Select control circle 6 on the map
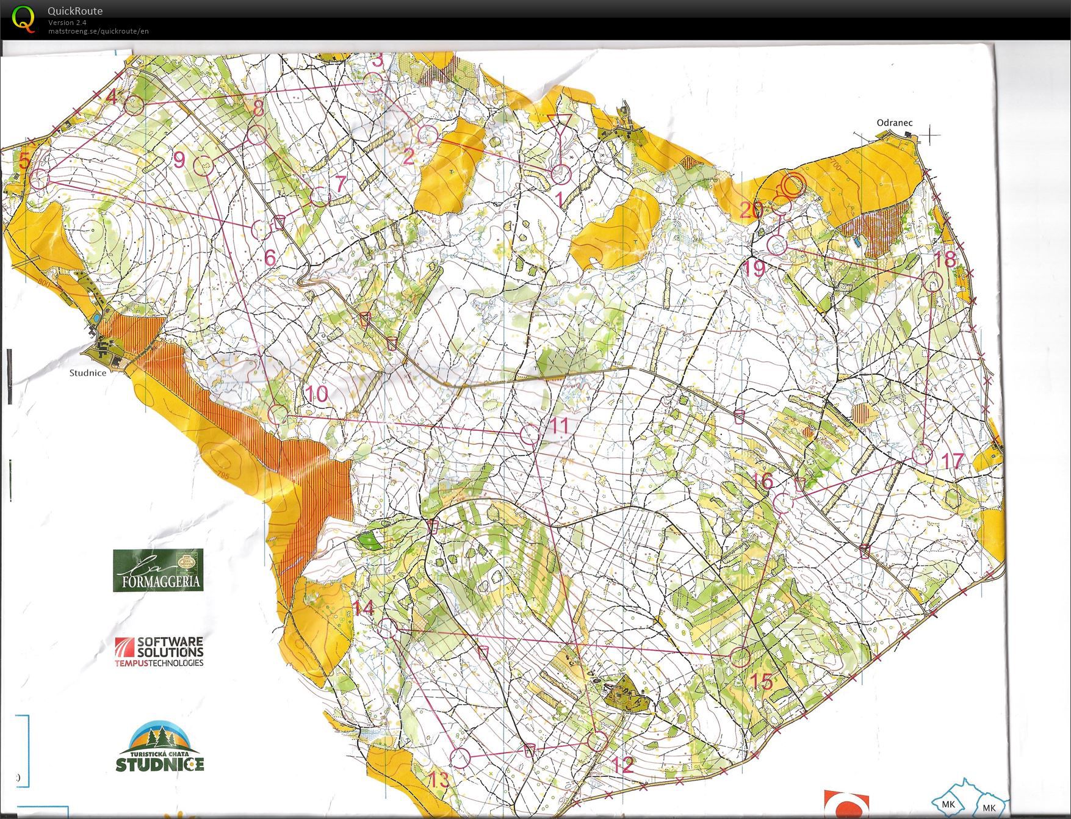Image resolution: width=1071 pixels, height=819 pixels. (260, 230)
